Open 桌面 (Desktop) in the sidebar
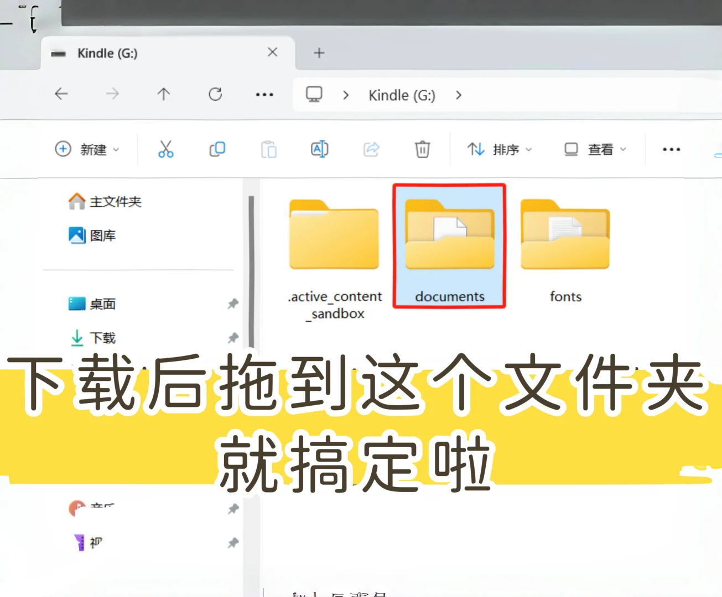Viewport: 722px width, 597px height. [92, 304]
